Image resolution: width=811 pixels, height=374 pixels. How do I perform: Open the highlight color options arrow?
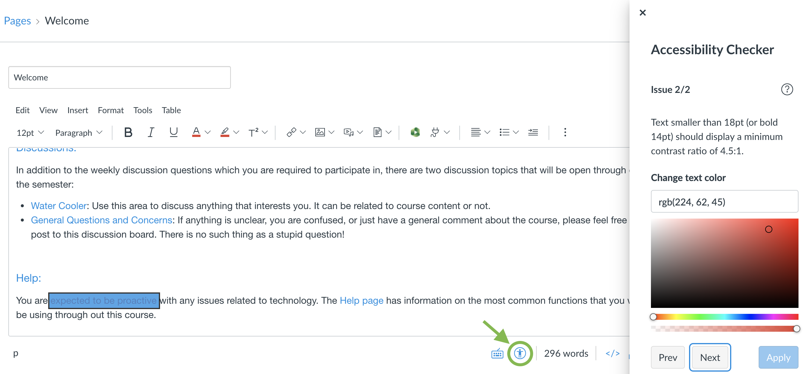[x=236, y=132]
